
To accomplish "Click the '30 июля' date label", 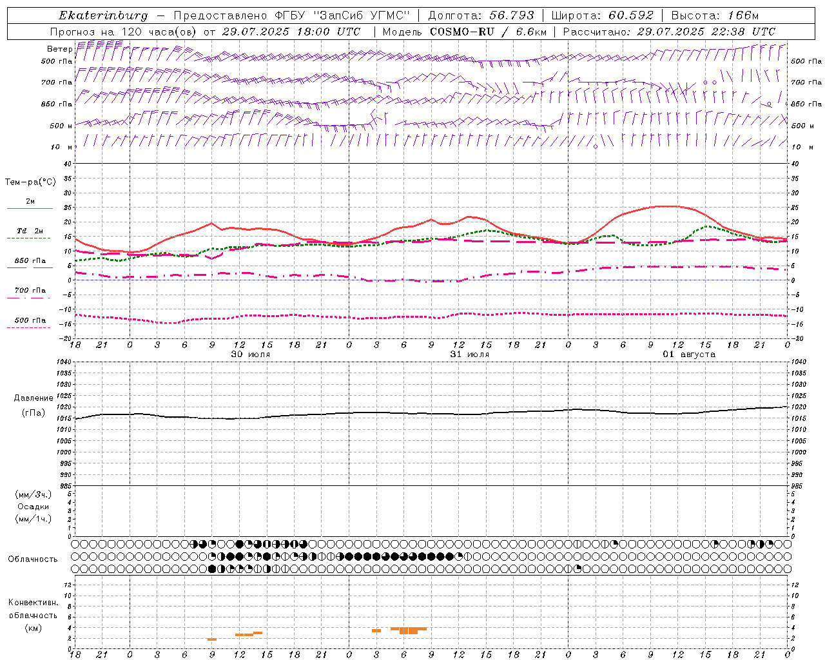I will coord(251,354).
